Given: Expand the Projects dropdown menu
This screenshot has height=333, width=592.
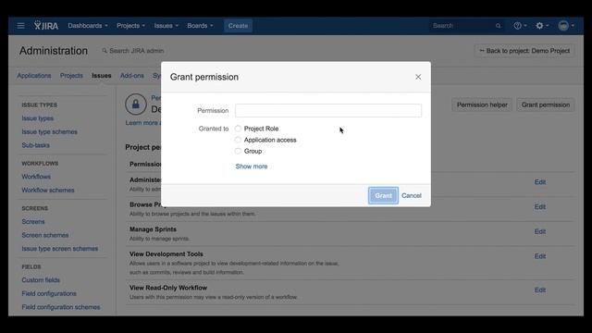Looking at the screenshot, I should click(x=130, y=26).
